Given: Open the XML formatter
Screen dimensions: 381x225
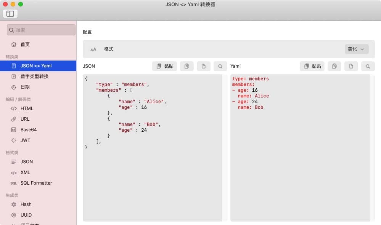Looking at the screenshot, I should [38, 172].
